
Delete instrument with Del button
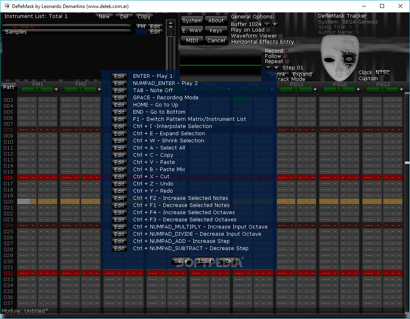click(x=124, y=16)
